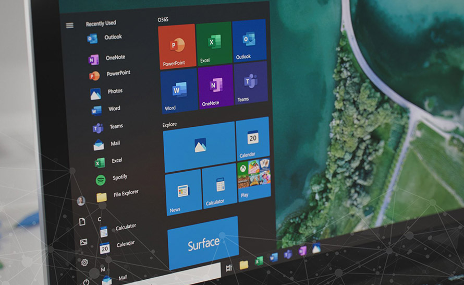The width and height of the screenshot is (464, 285).
Task: Open the PowerPoint tile in O365 group
Action: (x=177, y=46)
